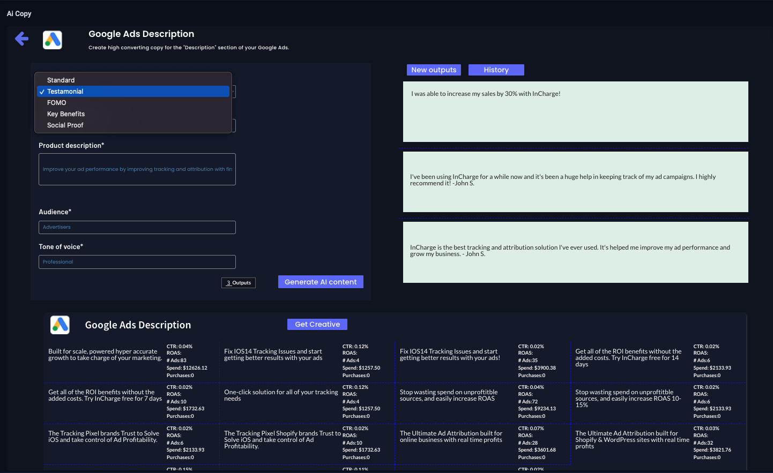This screenshot has width=773, height=473.
Task: Click ad 'Stop wasting spend' ending 'easily increase ROAS'
Action: pyautogui.click(x=449, y=395)
